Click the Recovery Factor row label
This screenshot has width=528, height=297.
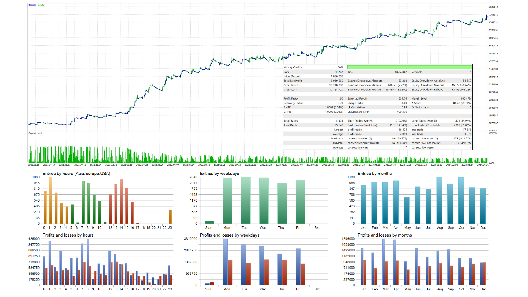[293, 103]
